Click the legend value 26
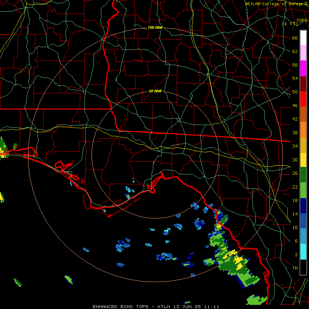 click(295, 173)
